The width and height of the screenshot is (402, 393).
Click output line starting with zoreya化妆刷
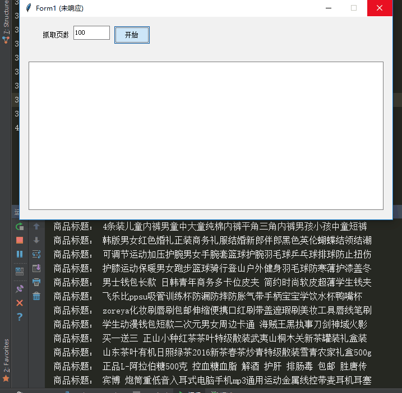212,310
